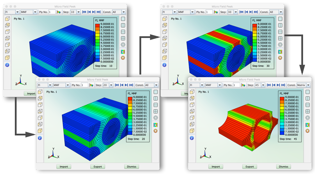Select vertical split layout in the Step 10 window
This screenshot has width=315, height=174.
pyautogui.click(x=123, y=25)
